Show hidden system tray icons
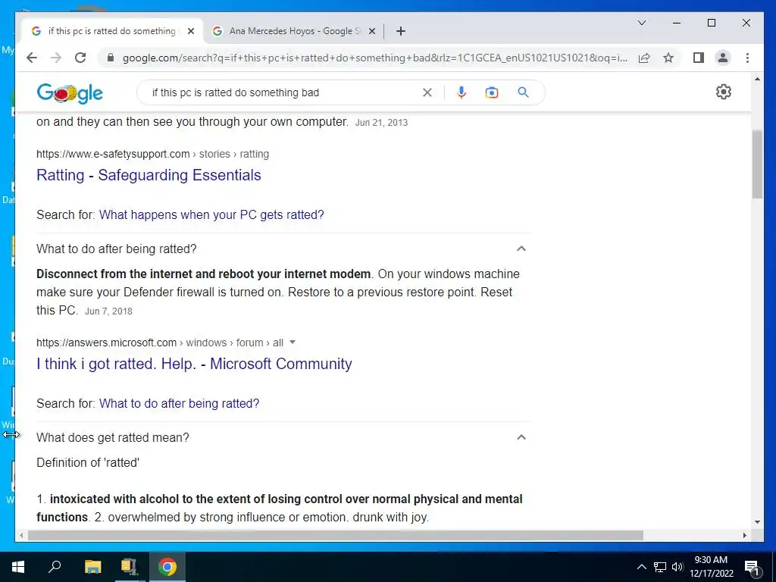The image size is (776, 582). tap(641, 567)
